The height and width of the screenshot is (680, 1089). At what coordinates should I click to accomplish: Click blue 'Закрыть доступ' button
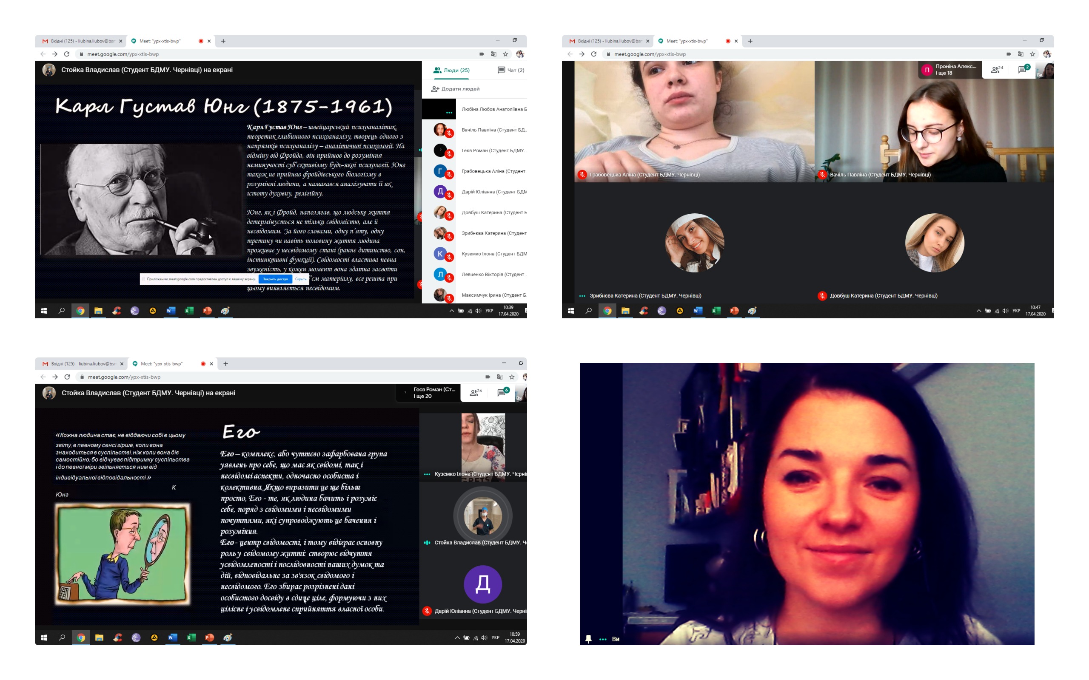[x=275, y=279]
